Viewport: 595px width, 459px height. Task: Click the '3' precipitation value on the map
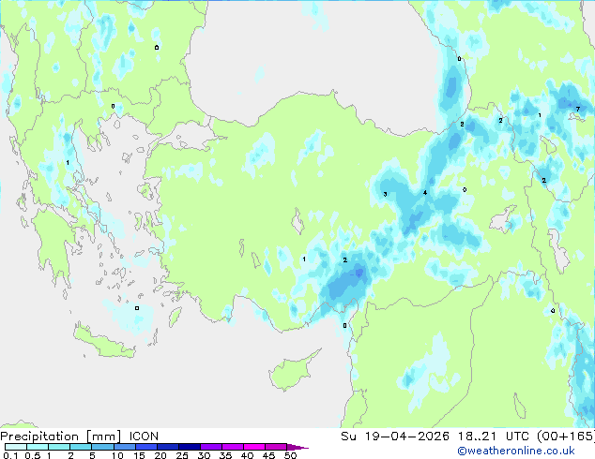[x=385, y=194]
